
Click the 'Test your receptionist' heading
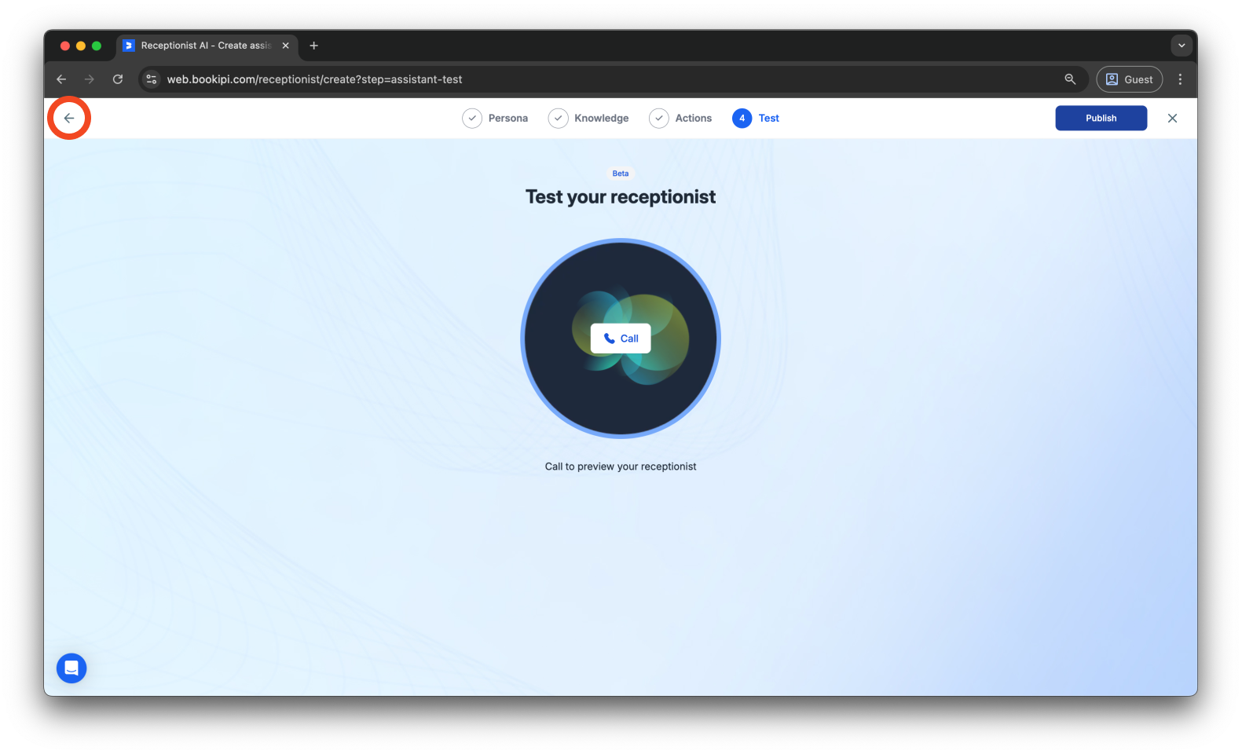click(621, 197)
